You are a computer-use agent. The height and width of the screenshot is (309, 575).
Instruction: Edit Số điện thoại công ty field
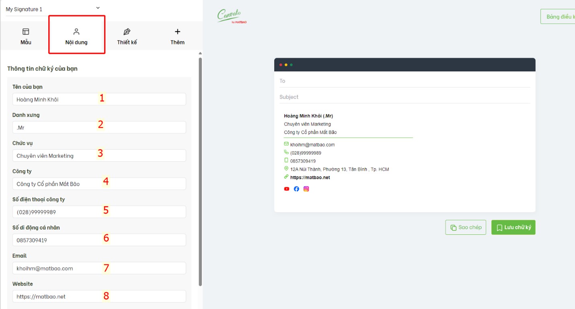[99, 212]
